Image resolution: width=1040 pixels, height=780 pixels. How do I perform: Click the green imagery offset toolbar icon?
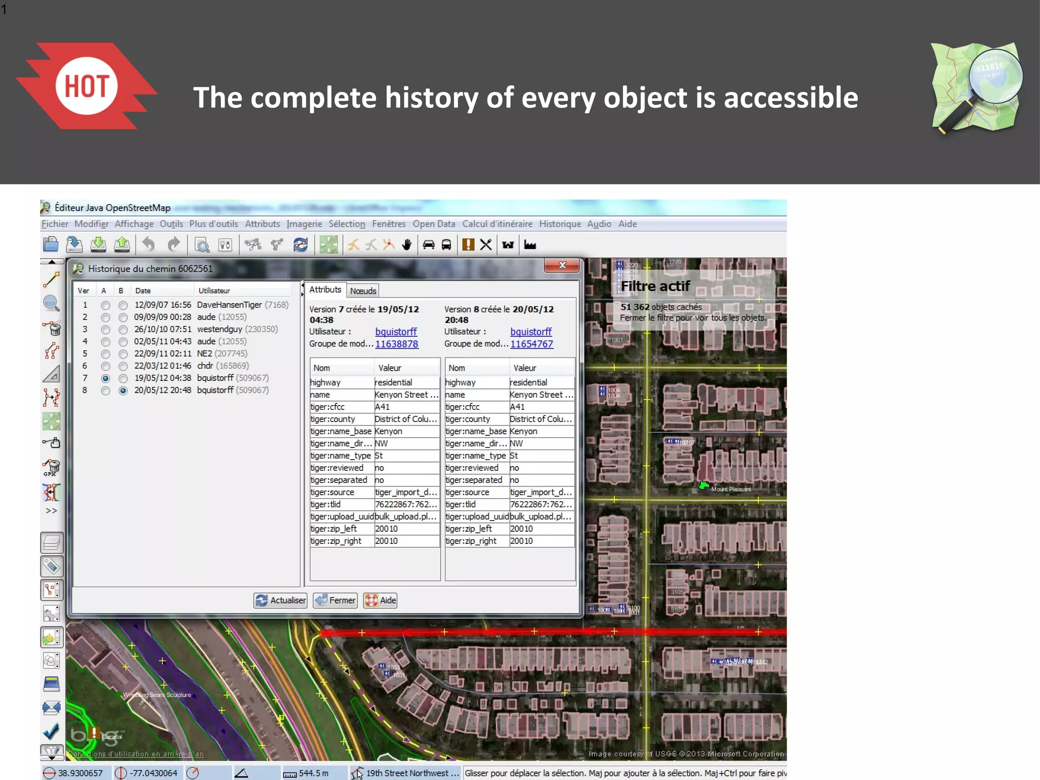click(x=329, y=245)
